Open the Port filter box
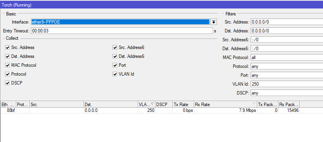The width and height of the screenshot is (323, 142). (287, 75)
